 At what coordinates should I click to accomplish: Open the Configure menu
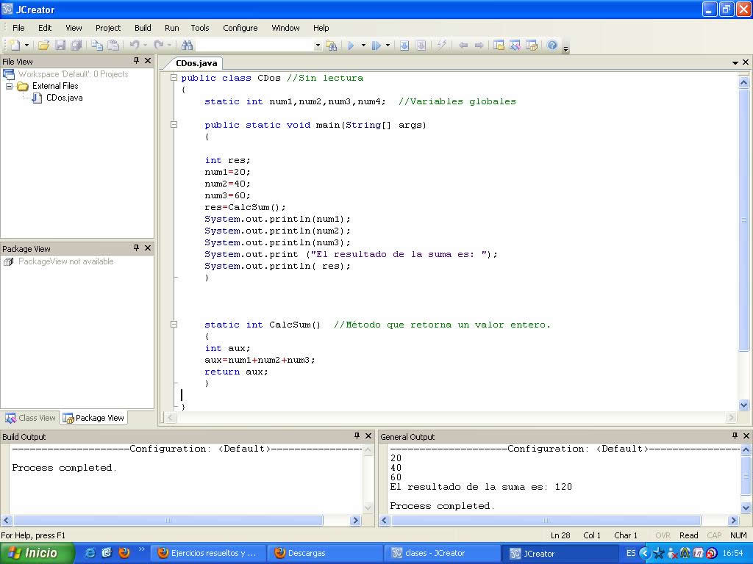point(240,28)
